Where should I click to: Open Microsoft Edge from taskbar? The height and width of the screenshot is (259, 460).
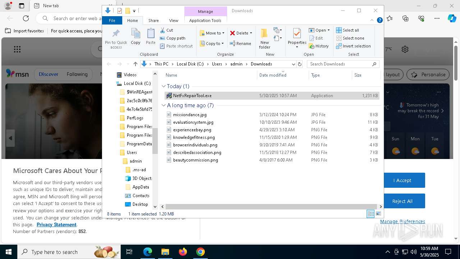(148, 252)
